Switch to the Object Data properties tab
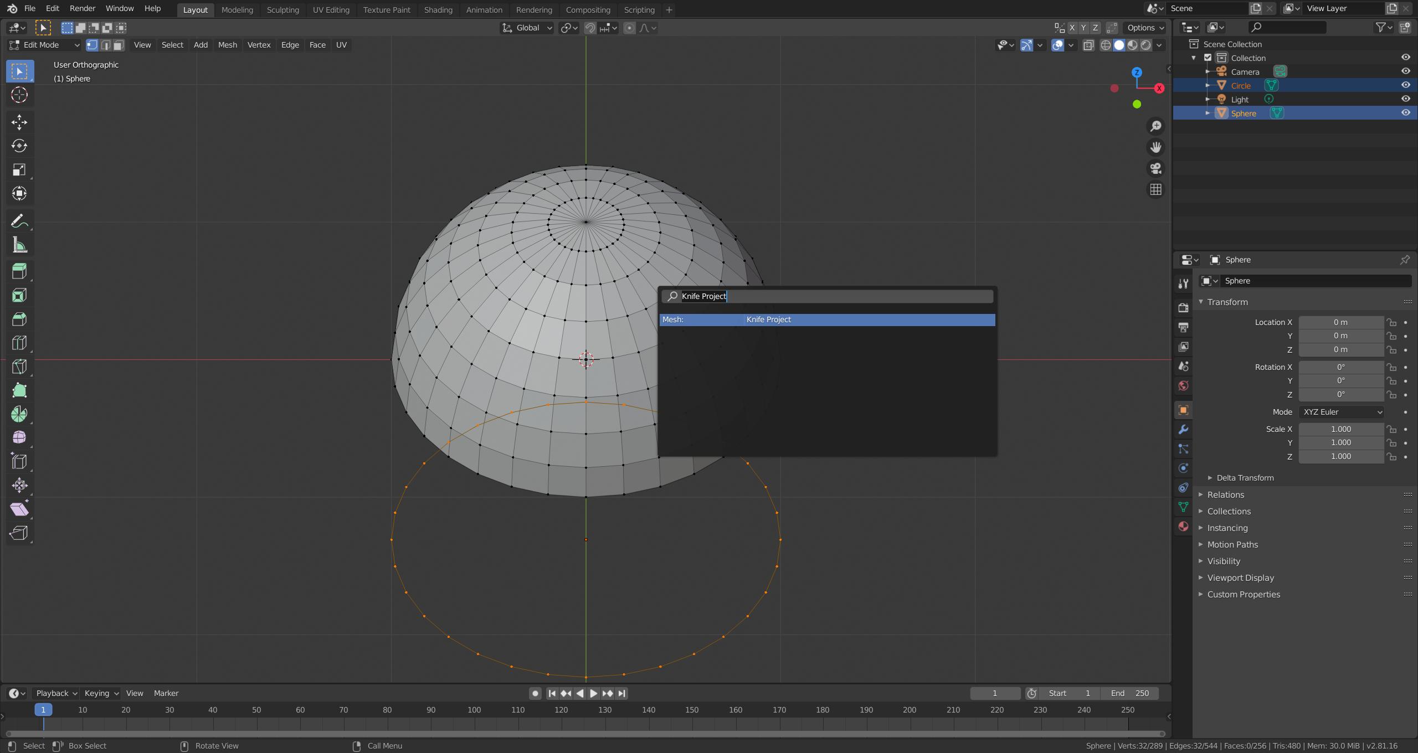The height and width of the screenshot is (753, 1418). click(1183, 507)
